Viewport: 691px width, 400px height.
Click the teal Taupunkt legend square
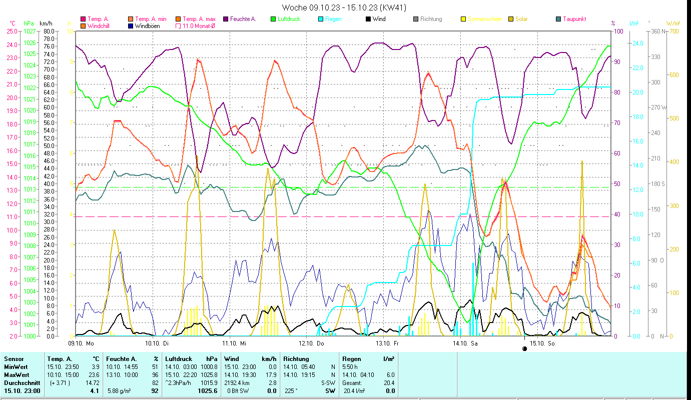[558, 19]
